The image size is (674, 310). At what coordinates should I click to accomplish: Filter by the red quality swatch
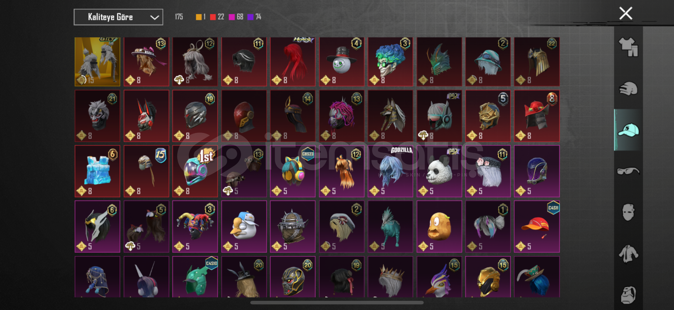(x=213, y=17)
